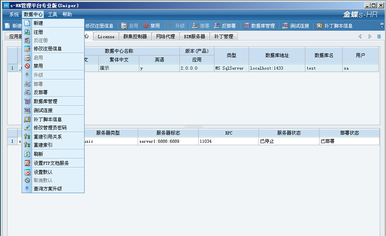Click the 注册 icon in the menu
Image resolution: width=386 pixels, height=236 pixels.
pos(27,32)
